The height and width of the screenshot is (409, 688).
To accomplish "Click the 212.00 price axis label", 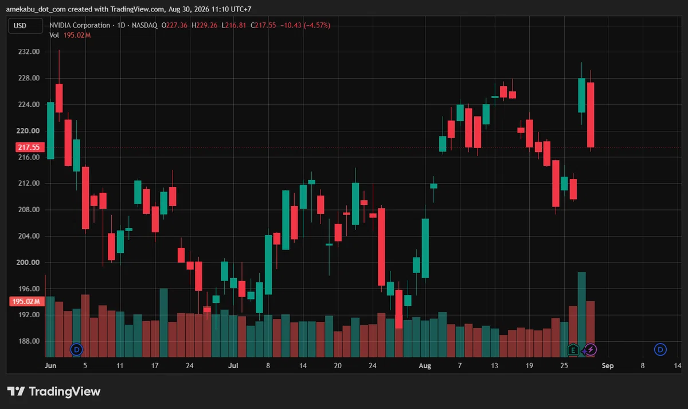I will click(29, 184).
